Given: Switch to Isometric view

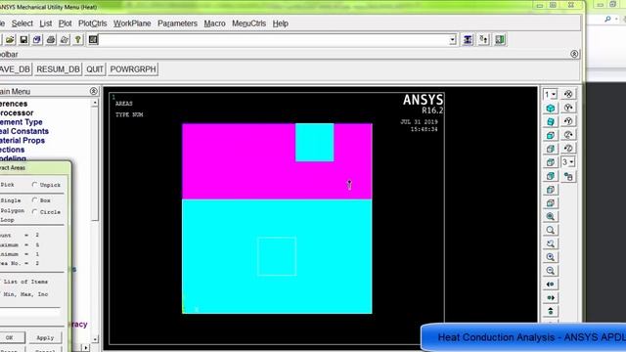Looking at the screenshot, I should [551, 109].
